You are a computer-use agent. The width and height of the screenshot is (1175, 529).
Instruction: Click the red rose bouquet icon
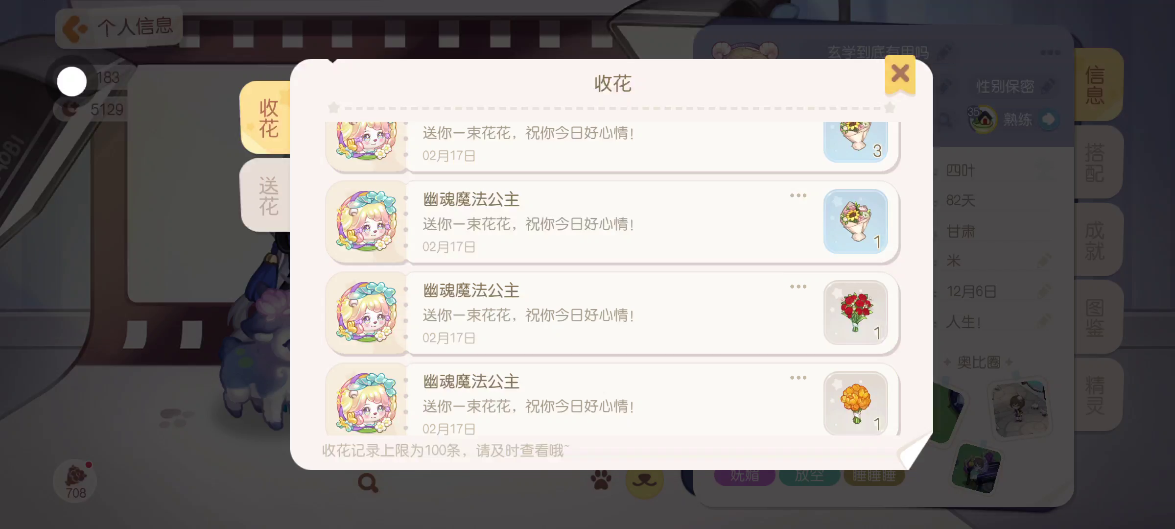coord(856,313)
